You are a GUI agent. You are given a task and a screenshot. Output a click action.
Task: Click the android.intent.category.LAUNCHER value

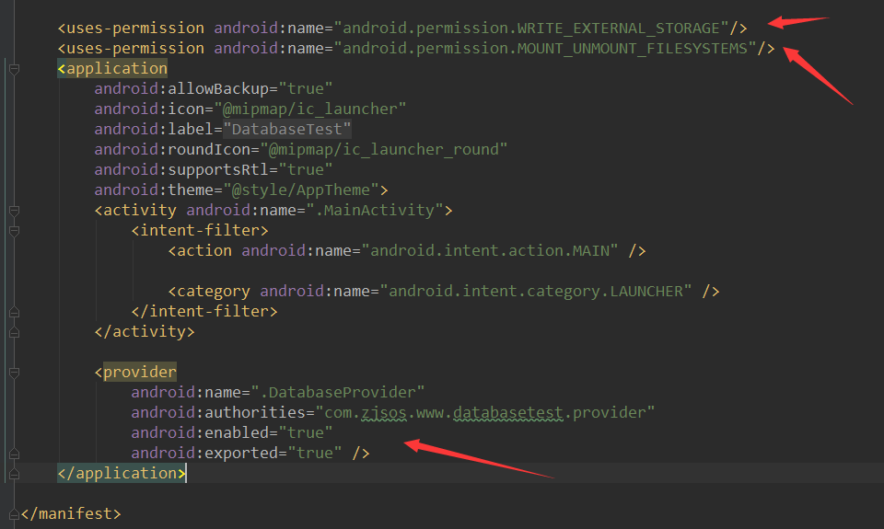tap(536, 292)
